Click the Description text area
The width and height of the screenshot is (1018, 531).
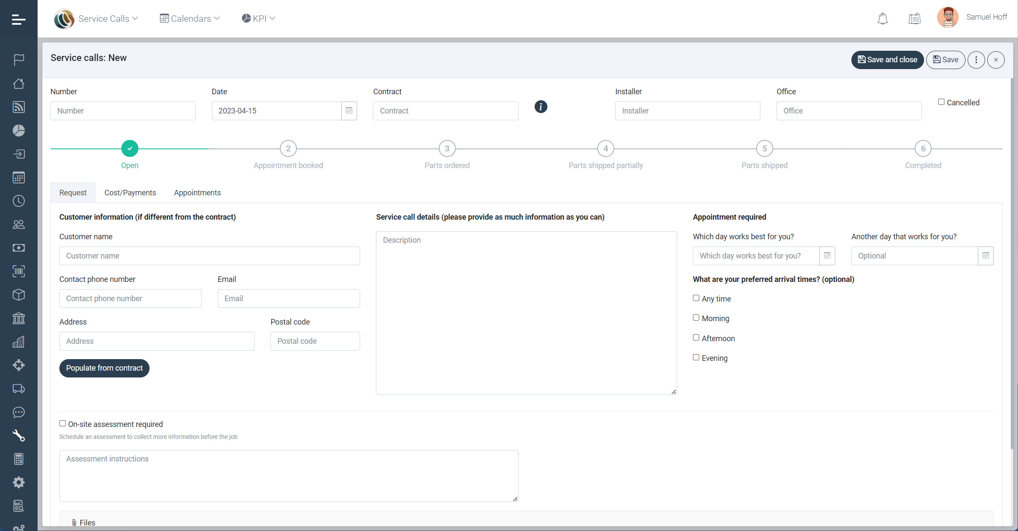coord(526,313)
